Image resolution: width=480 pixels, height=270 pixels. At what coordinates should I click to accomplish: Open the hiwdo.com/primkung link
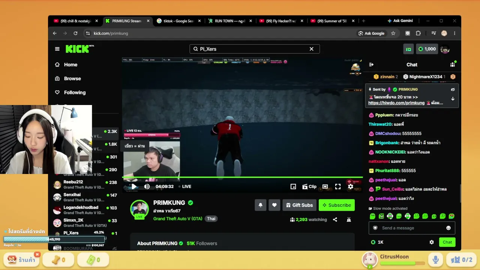tap(396, 103)
